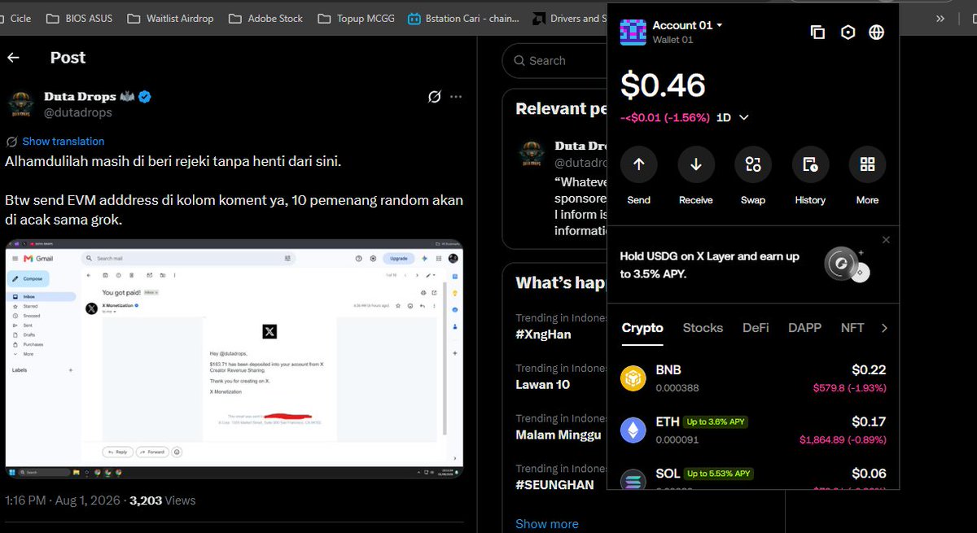
Task: Open the USDG earn APY banner
Action: pos(753,264)
